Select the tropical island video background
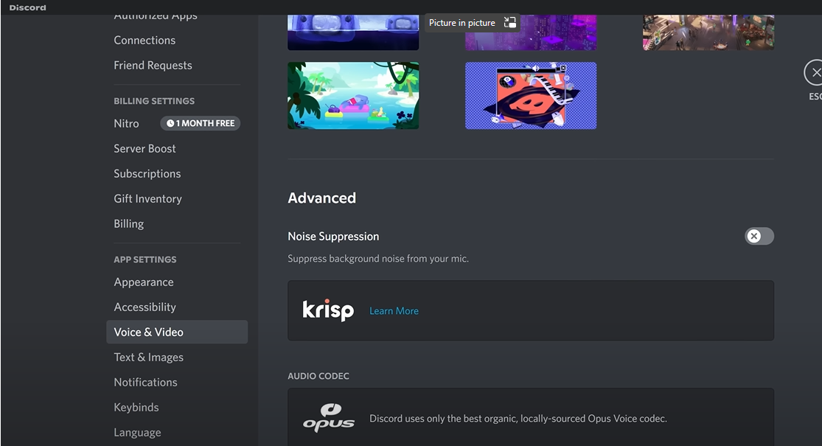Viewport: 822px width, 446px height. (x=353, y=95)
